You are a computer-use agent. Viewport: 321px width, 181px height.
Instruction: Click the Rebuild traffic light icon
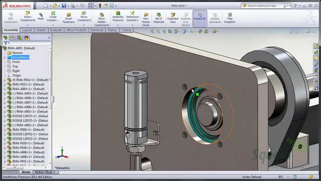tap(100, 6)
